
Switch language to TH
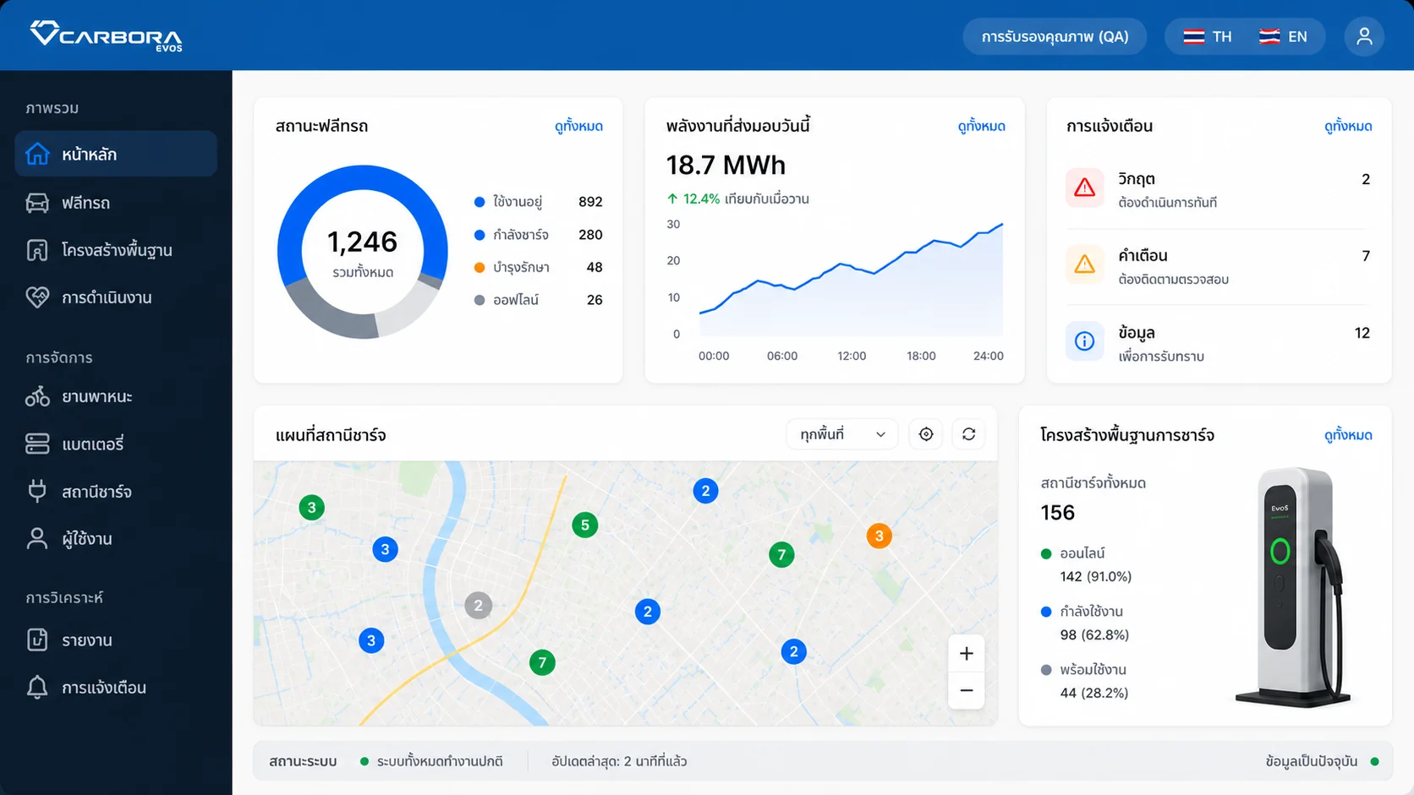pyautogui.click(x=1208, y=37)
